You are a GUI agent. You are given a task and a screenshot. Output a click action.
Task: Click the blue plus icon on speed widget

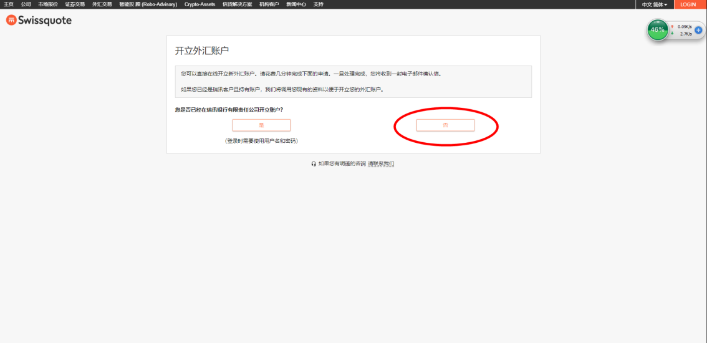coord(698,30)
